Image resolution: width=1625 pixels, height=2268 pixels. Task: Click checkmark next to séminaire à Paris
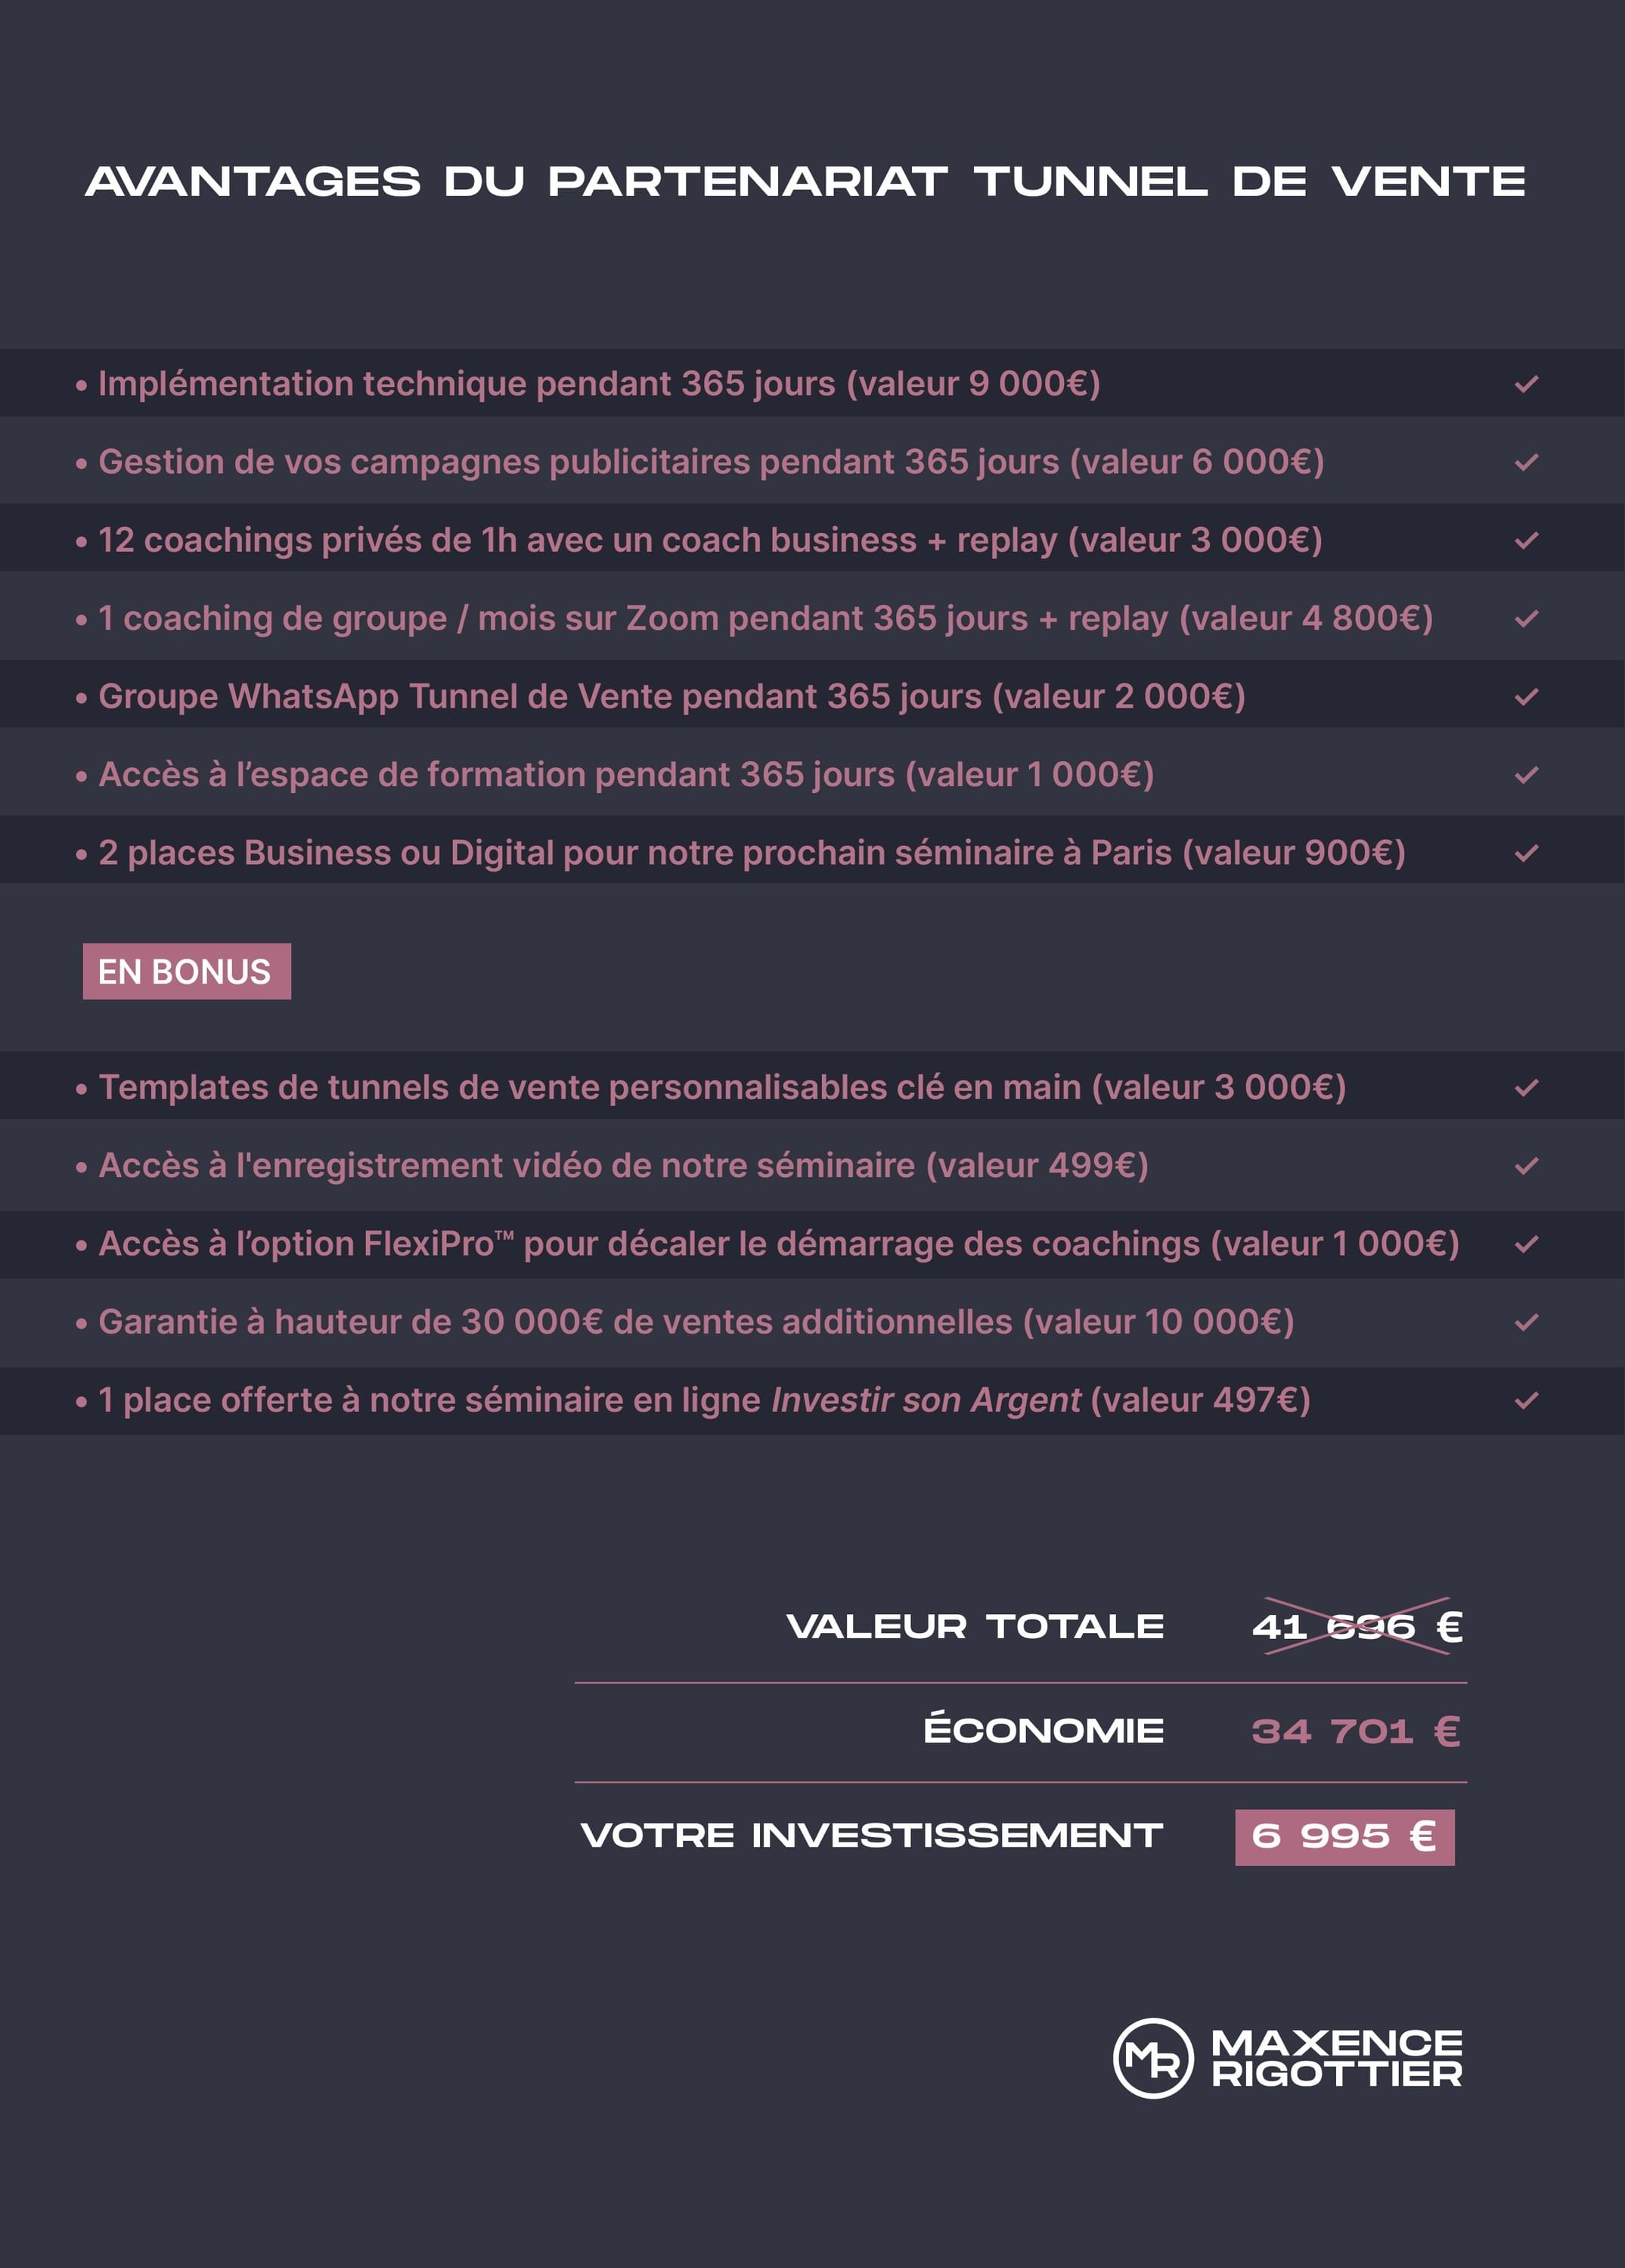coord(1526,853)
